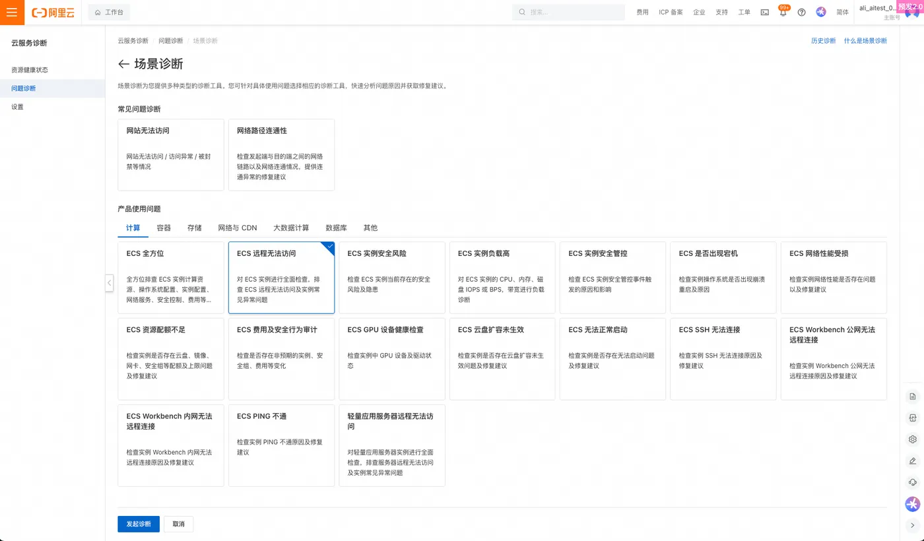924x541 pixels.
Task: Open the ICP 备案 menu
Action: pos(671,13)
